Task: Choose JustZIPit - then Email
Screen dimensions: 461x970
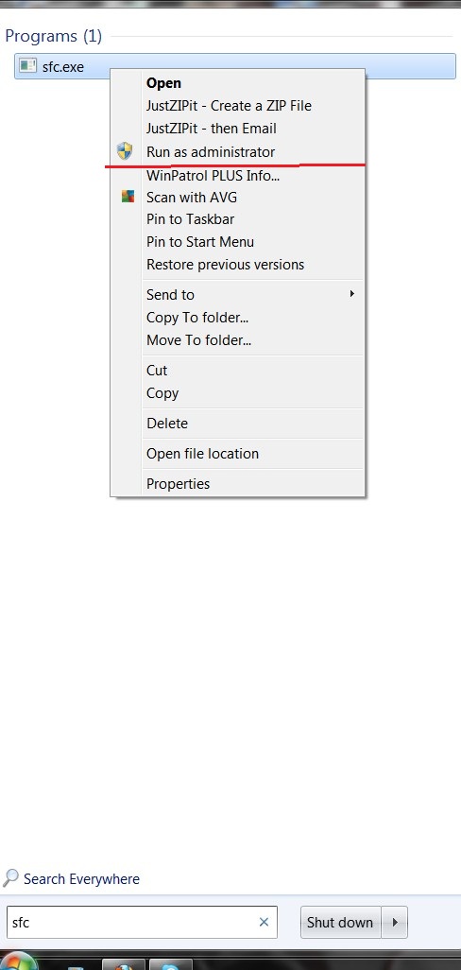Action: click(x=212, y=129)
